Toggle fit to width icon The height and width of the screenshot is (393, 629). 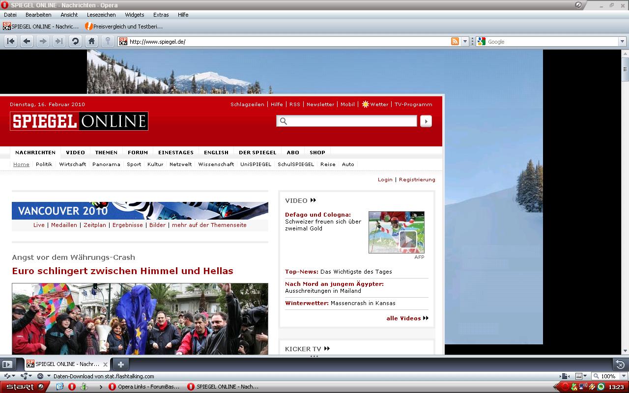pos(564,376)
